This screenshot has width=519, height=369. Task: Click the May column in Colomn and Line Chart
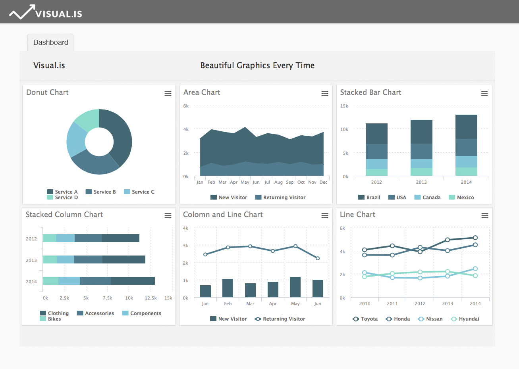tap(295, 287)
